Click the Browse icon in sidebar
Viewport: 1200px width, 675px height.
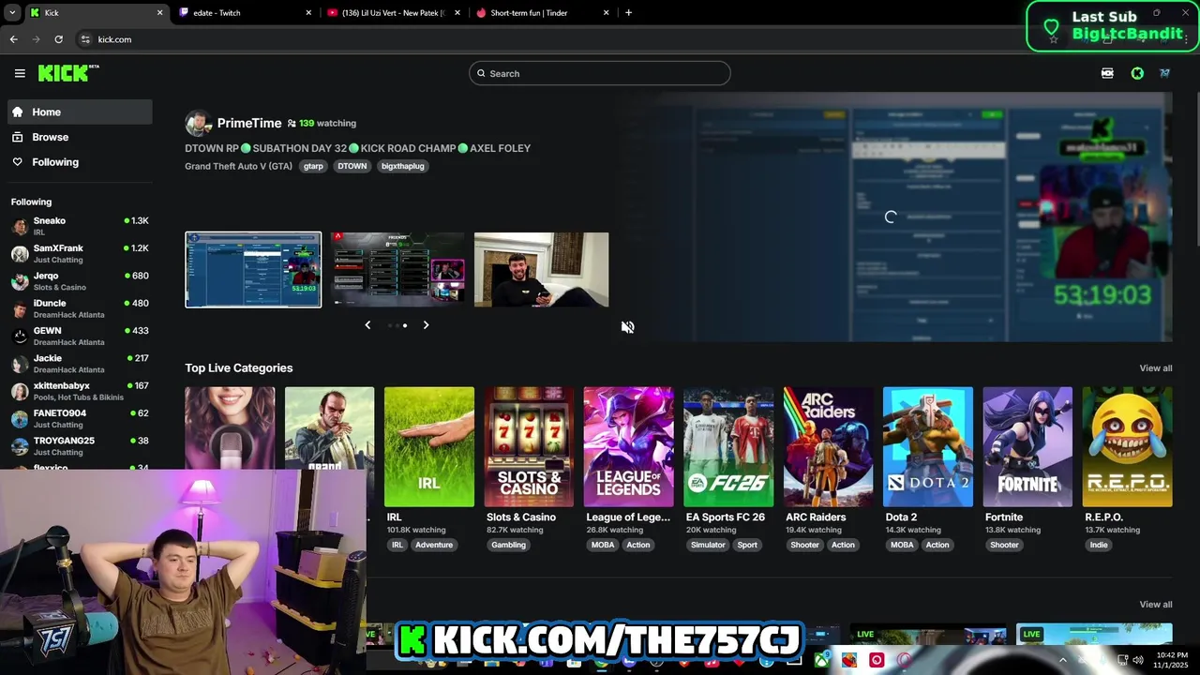click(17, 137)
